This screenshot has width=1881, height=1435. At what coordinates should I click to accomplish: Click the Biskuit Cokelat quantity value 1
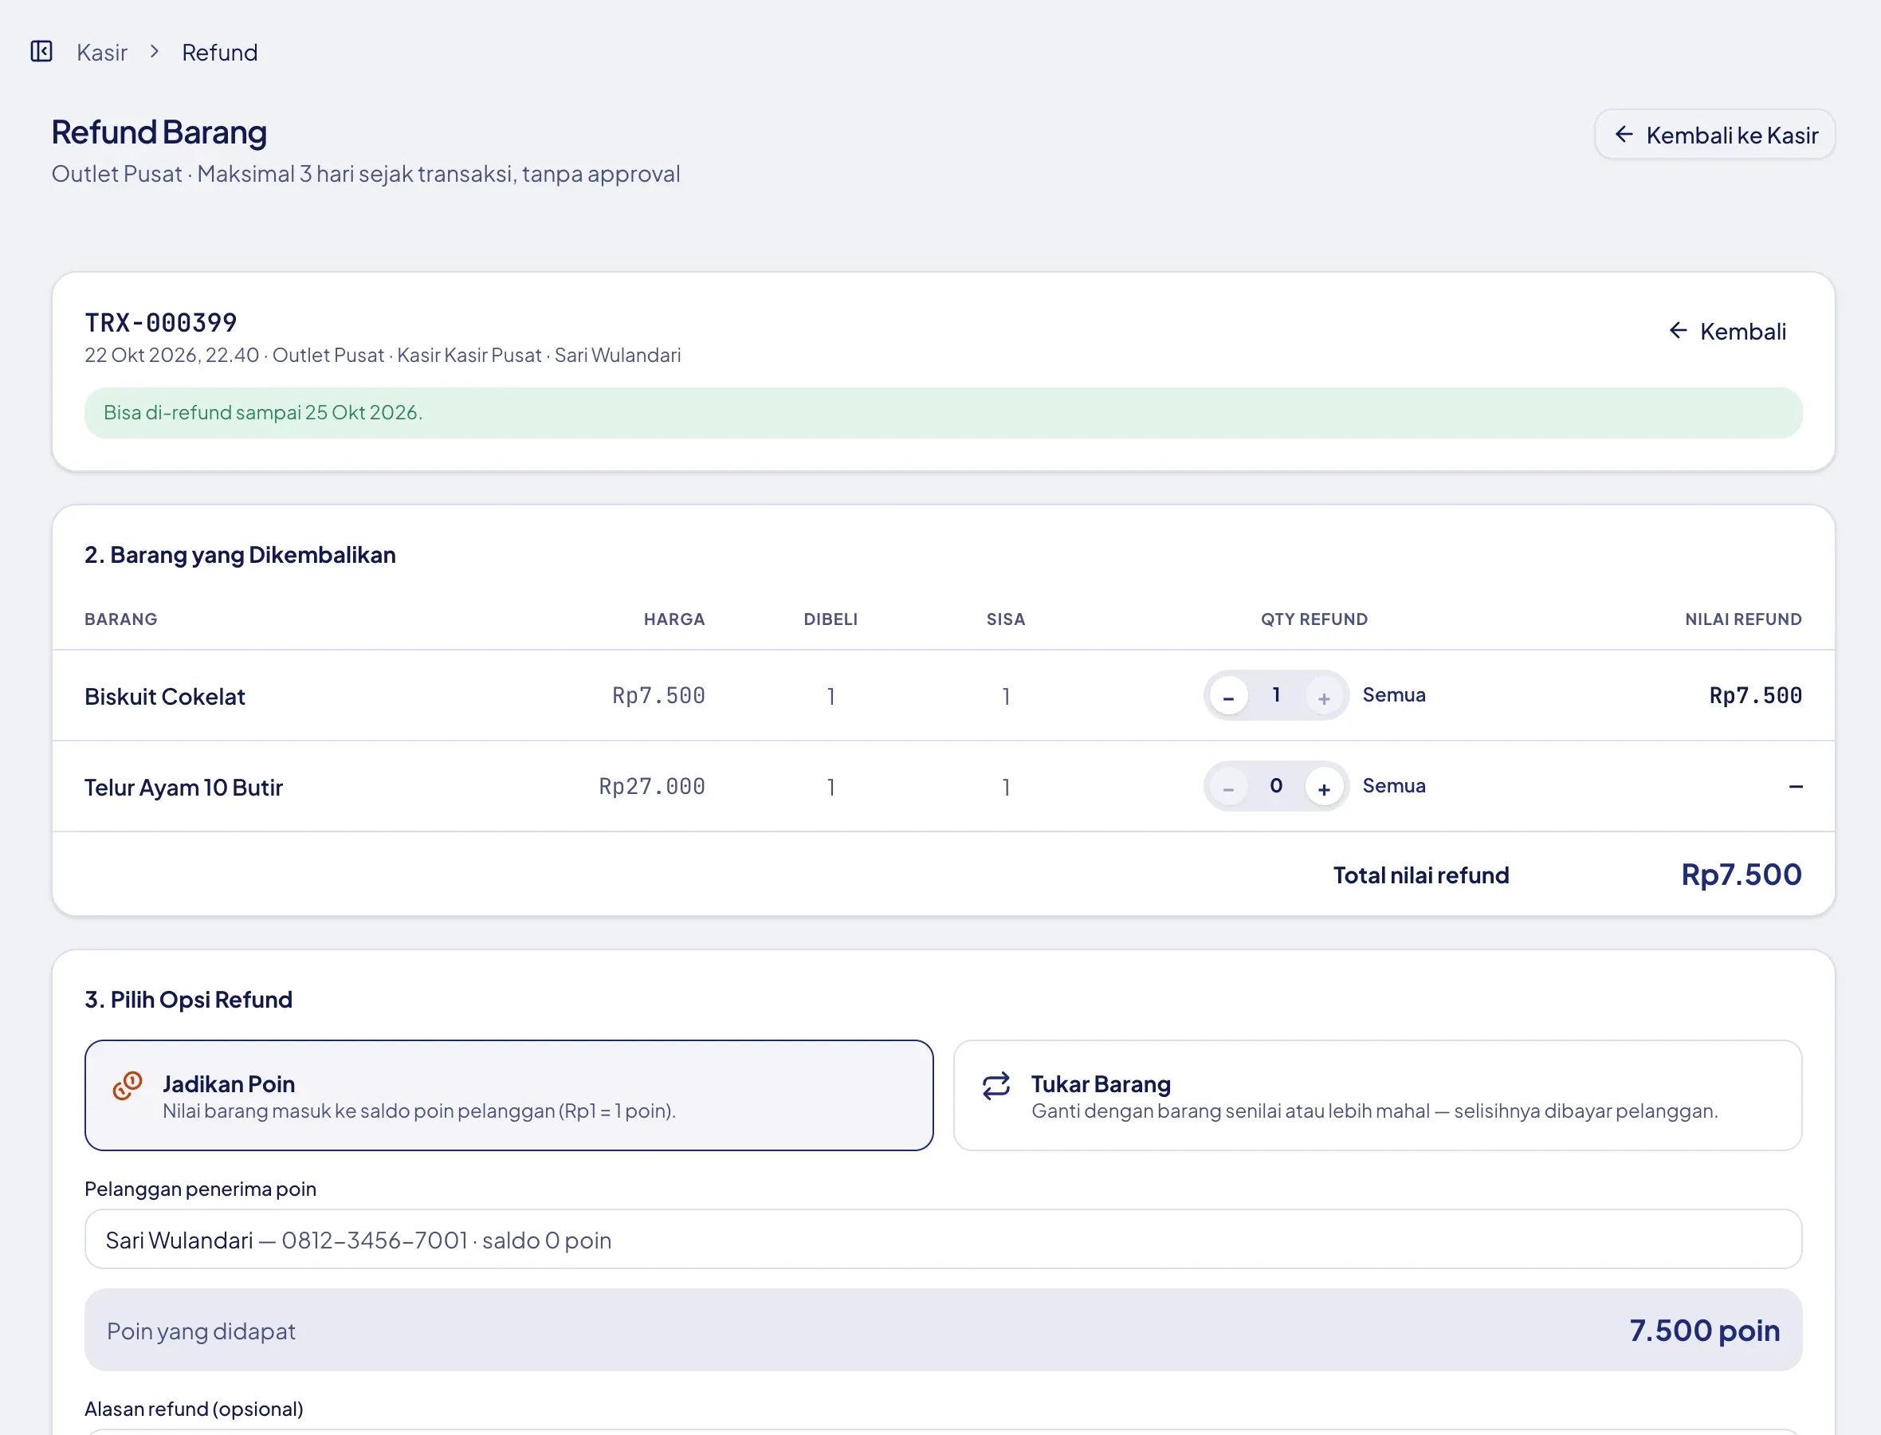point(1275,695)
